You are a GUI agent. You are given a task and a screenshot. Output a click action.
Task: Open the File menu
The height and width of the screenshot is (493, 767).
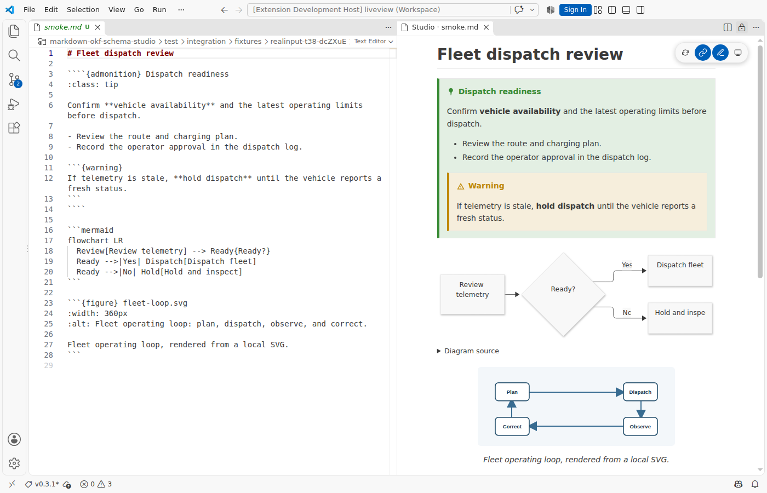click(30, 10)
